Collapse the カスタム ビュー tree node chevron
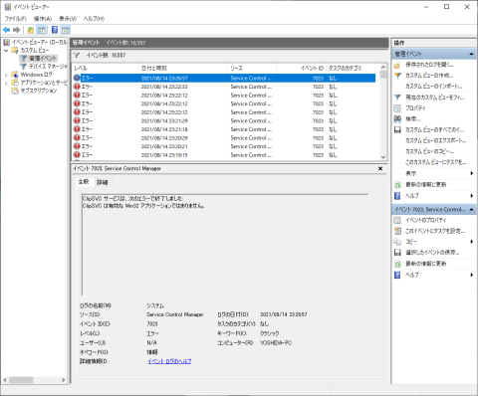The width and height of the screenshot is (478, 396). [x=6, y=51]
